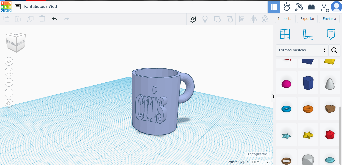Select the dark blue polygon shape

click(x=308, y=83)
